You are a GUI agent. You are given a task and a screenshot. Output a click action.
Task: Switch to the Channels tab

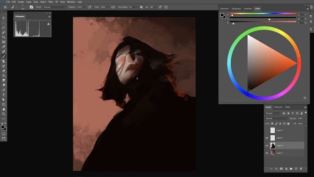pyautogui.click(x=278, y=107)
